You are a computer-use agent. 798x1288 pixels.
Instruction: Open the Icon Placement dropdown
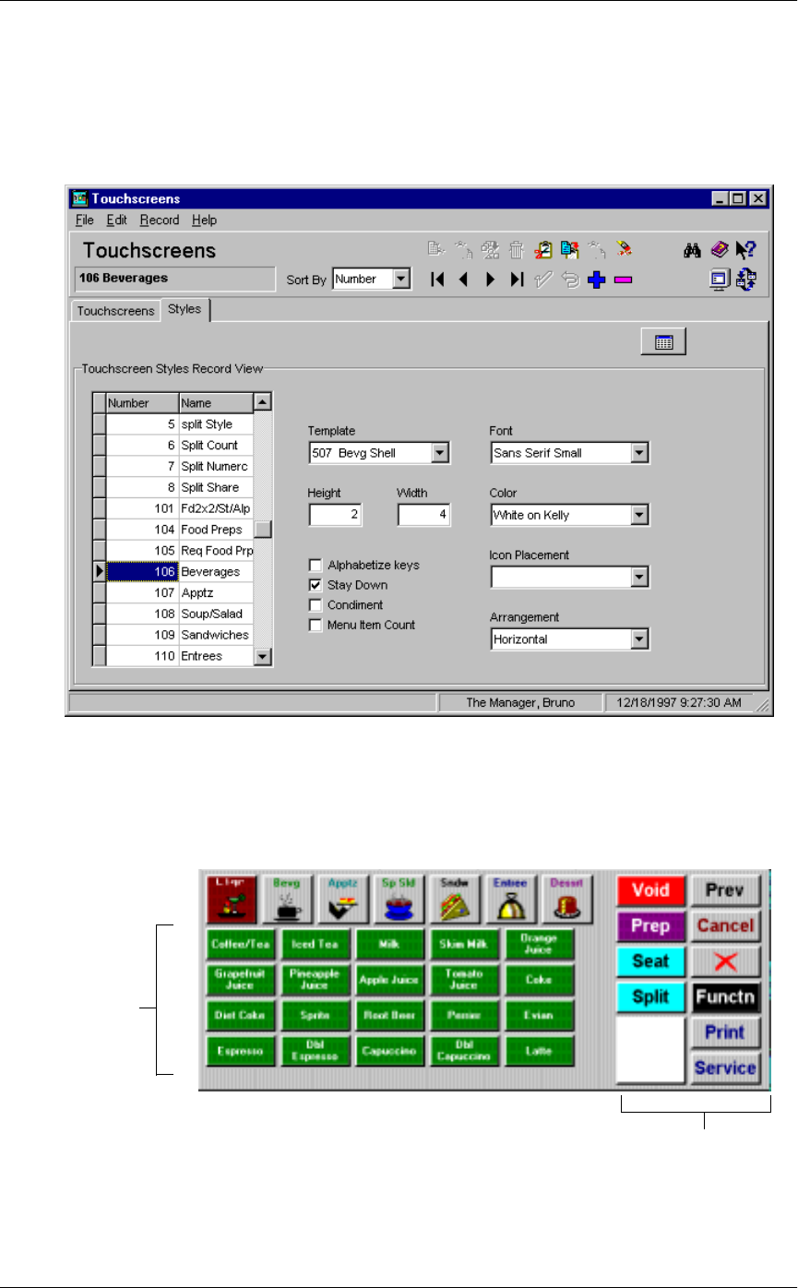click(x=640, y=577)
